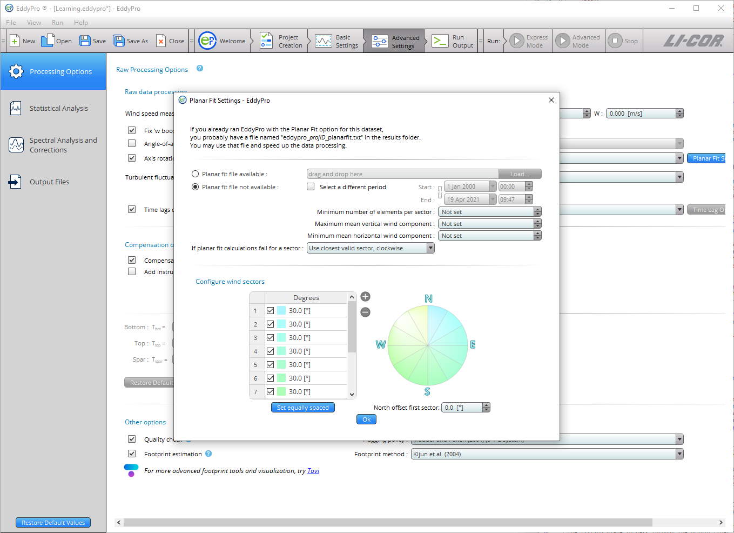Click sector 1 cyan color swatch
The image size is (734, 533).
(x=281, y=311)
